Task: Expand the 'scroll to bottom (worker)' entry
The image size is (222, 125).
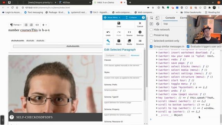Action: point(157,105)
